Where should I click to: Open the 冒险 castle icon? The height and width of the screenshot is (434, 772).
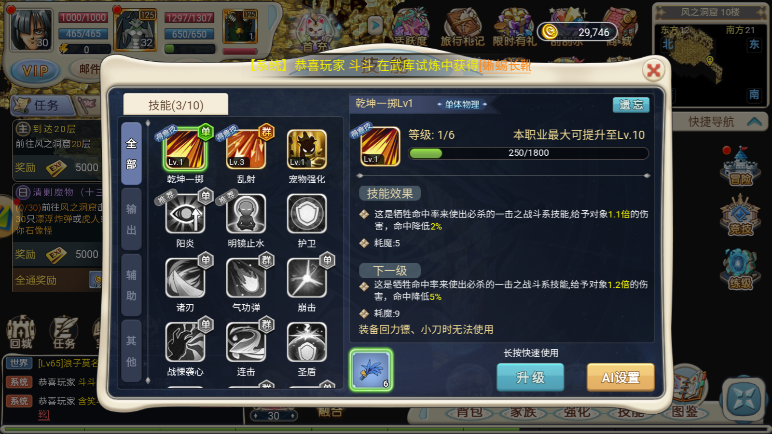pyautogui.click(x=741, y=166)
